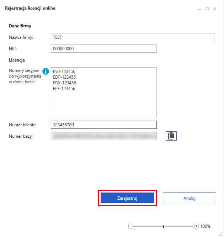Select serial number EDF-123456
Viewport: 224px width, 237px height.
coord(64,77)
